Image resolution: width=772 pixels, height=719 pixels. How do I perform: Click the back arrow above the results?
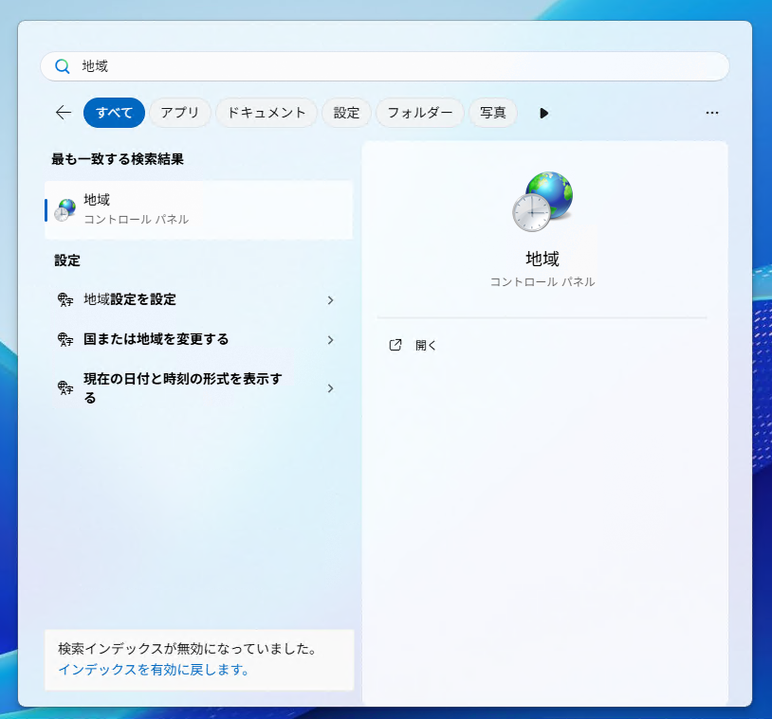[x=63, y=112]
